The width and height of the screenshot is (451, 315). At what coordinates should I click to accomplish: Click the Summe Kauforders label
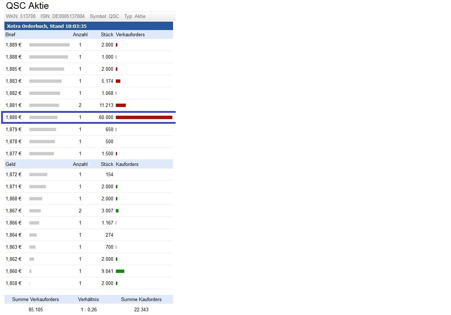coord(141,300)
